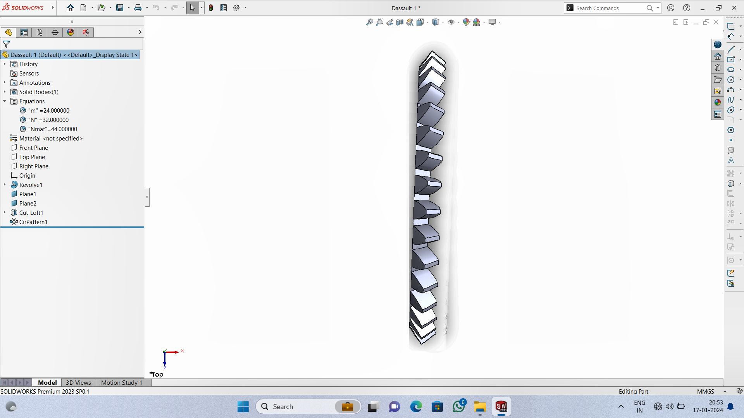744x418 pixels.
Task: Click the Display Style toolbar icon
Action: [x=435, y=22]
